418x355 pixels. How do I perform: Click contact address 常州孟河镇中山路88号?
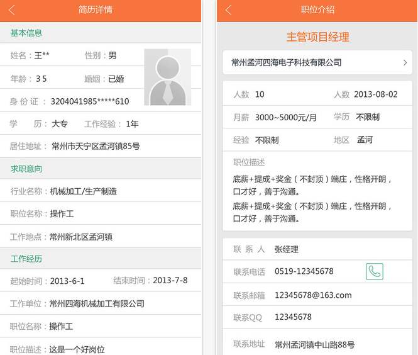click(314, 345)
